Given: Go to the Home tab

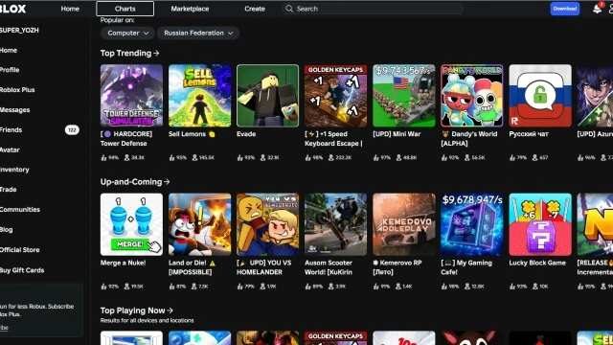Looking at the screenshot, I should pos(70,9).
